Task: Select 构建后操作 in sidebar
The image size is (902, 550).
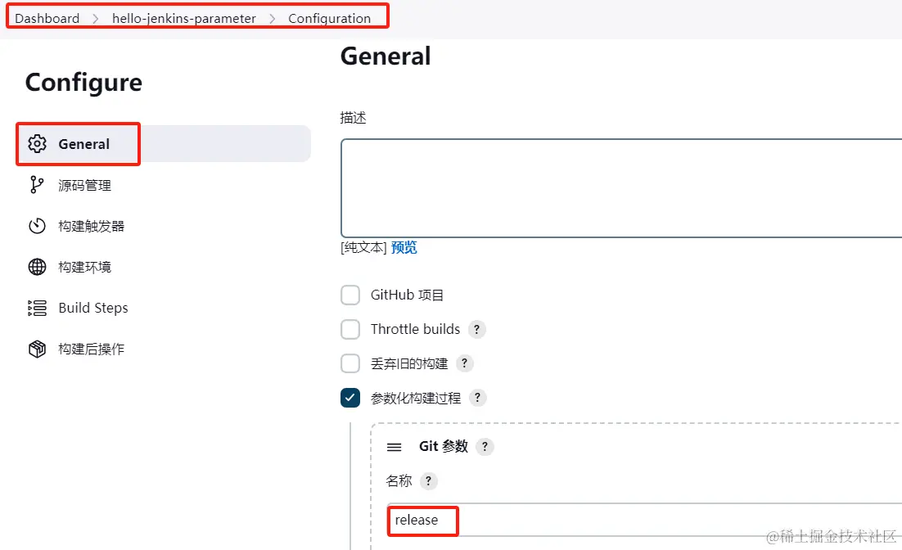Action: [164, 349]
